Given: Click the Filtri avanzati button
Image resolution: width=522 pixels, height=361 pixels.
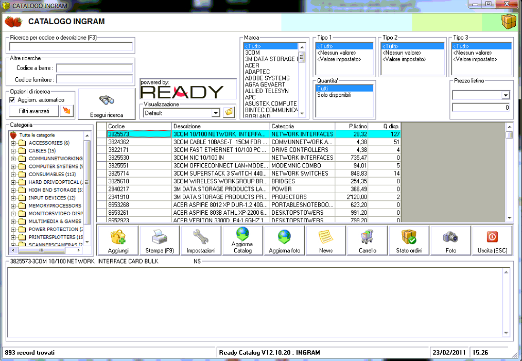Looking at the screenshot, I should 34,111.
